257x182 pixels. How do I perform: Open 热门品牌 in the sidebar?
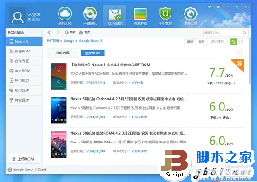point(24,91)
